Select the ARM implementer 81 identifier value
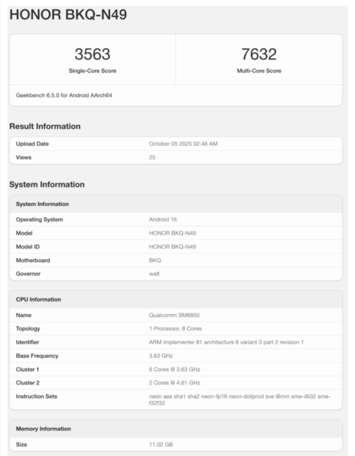Viewport: 355px width, 456px height. (226, 342)
